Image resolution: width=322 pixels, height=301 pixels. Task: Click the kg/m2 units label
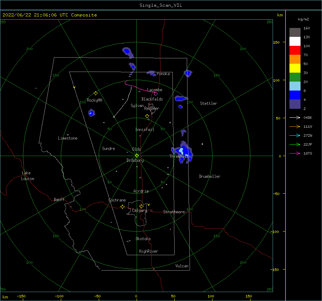[x=303, y=19]
